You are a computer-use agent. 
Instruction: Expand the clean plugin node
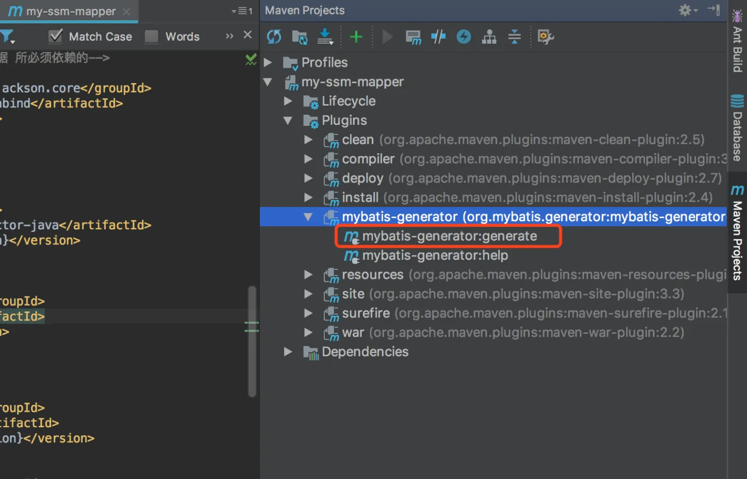308,140
